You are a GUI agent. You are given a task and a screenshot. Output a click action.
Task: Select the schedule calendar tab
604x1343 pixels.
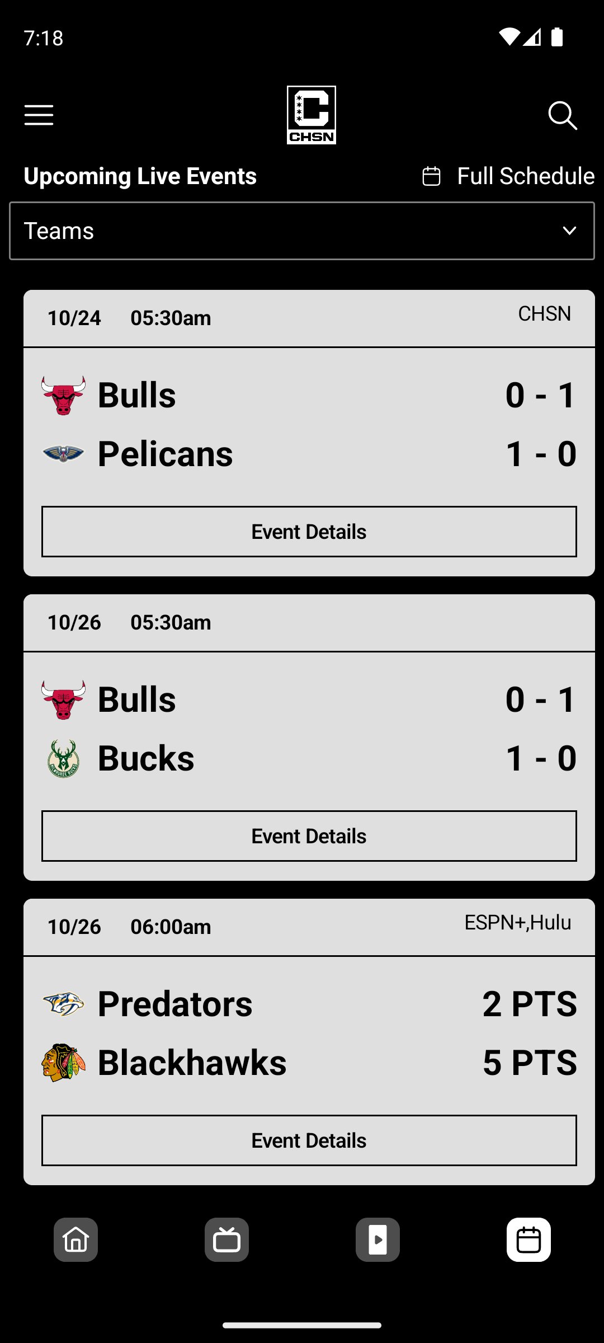click(528, 1239)
